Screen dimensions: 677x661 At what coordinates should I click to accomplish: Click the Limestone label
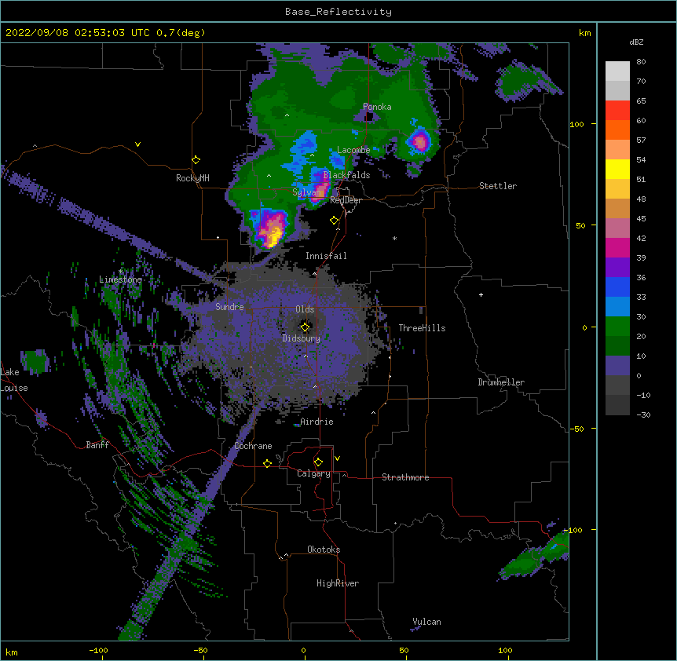tap(120, 279)
